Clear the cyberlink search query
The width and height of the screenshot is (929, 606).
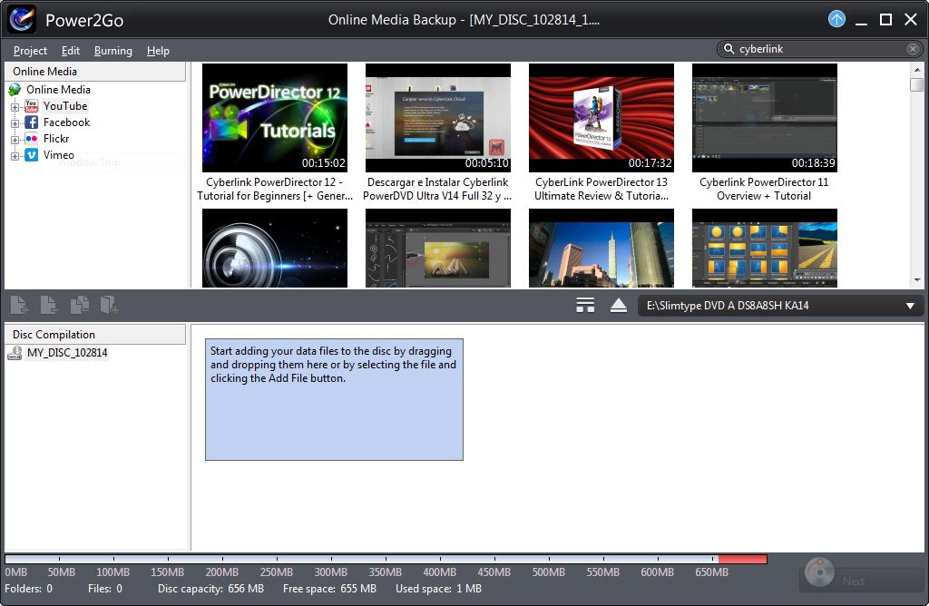coord(913,48)
